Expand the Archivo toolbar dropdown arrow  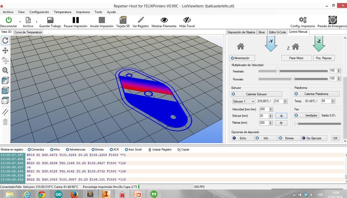click(37, 22)
